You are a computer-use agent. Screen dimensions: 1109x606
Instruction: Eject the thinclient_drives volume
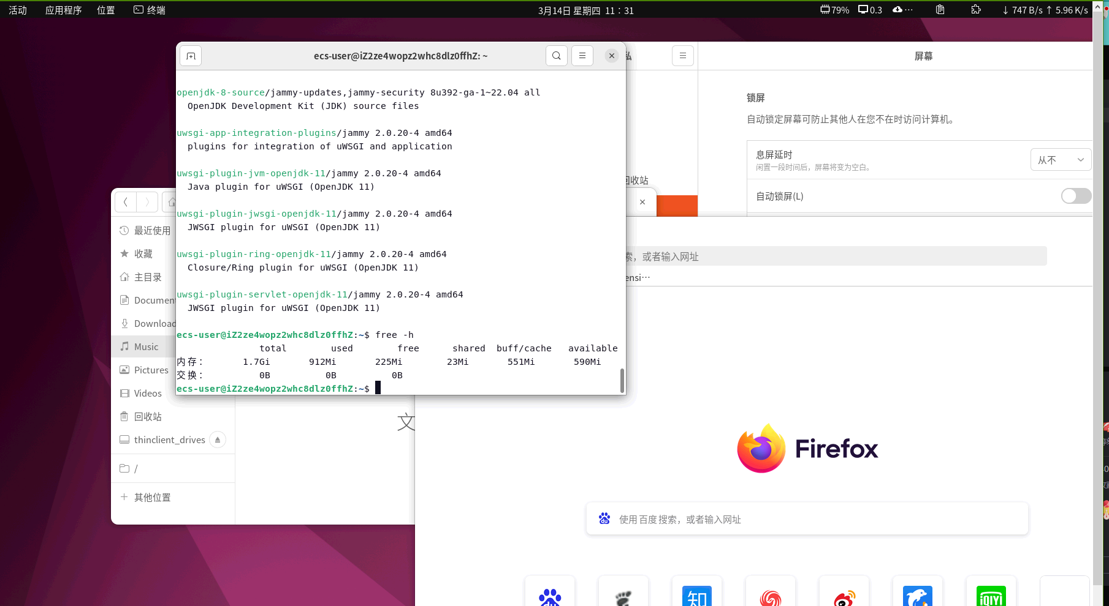[218, 440]
